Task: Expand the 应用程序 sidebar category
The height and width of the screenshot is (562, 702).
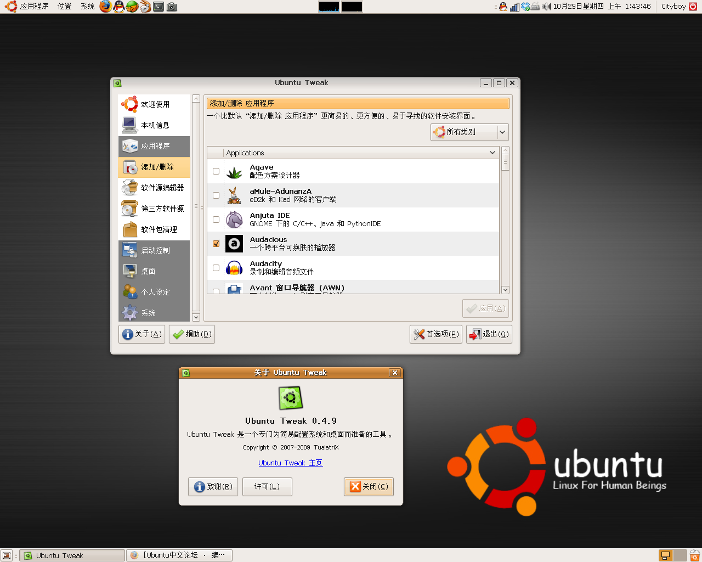Action: (154, 146)
